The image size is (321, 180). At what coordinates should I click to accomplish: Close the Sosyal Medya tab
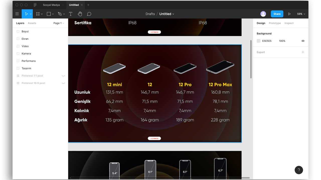click(x=63, y=5)
